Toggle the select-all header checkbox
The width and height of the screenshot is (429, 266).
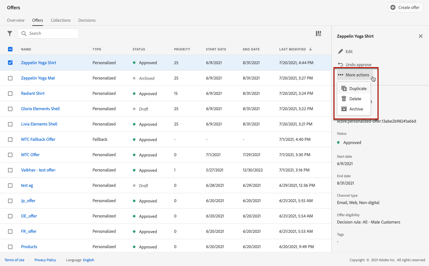(10, 49)
